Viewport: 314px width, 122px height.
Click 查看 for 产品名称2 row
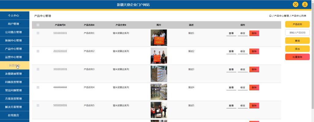(231, 52)
